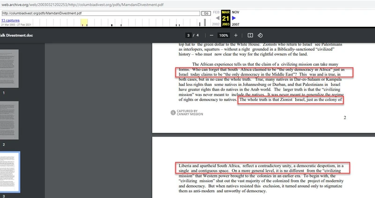Go to next capture arrow
The height and width of the screenshot is (198, 375).
pyautogui.click(x=234, y=18)
